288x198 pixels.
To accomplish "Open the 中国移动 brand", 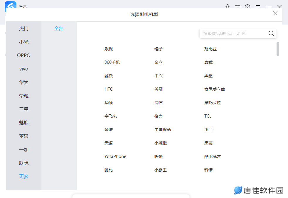I will click(163, 130).
